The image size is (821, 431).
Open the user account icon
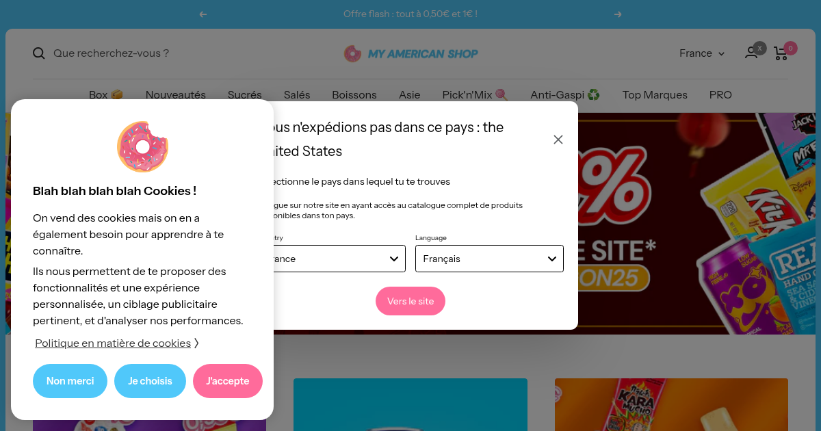coord(751,53)
